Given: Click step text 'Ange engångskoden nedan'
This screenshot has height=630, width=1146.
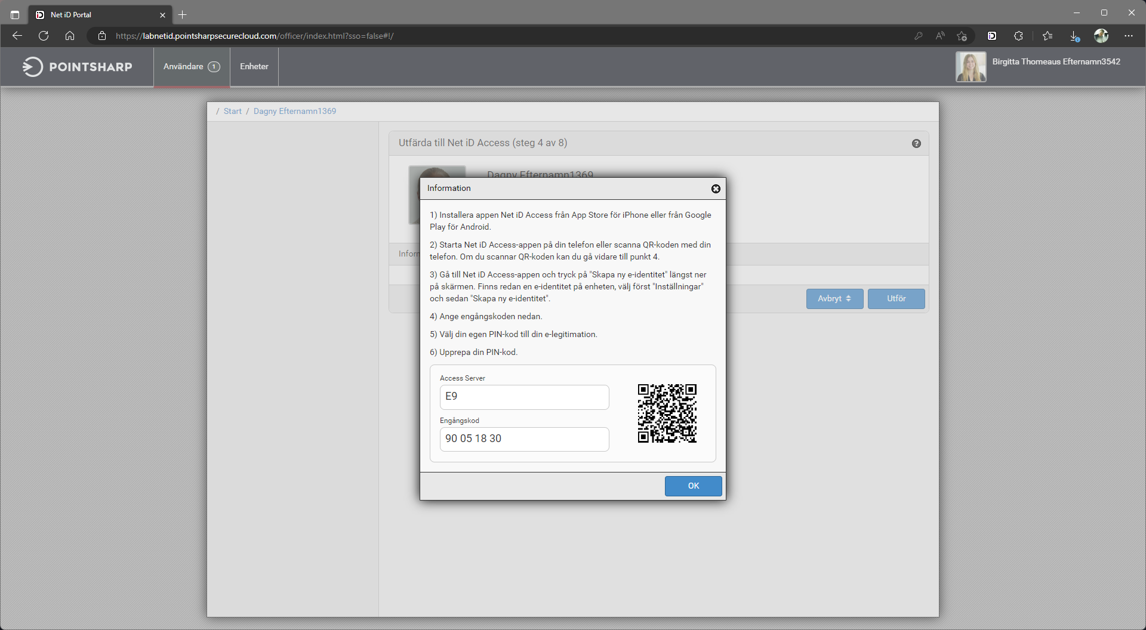Looking at the screenshot, I should pos(491,316).
